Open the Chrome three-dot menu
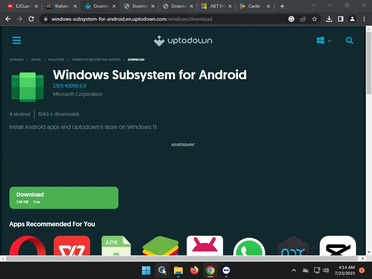 coord(364,19)
